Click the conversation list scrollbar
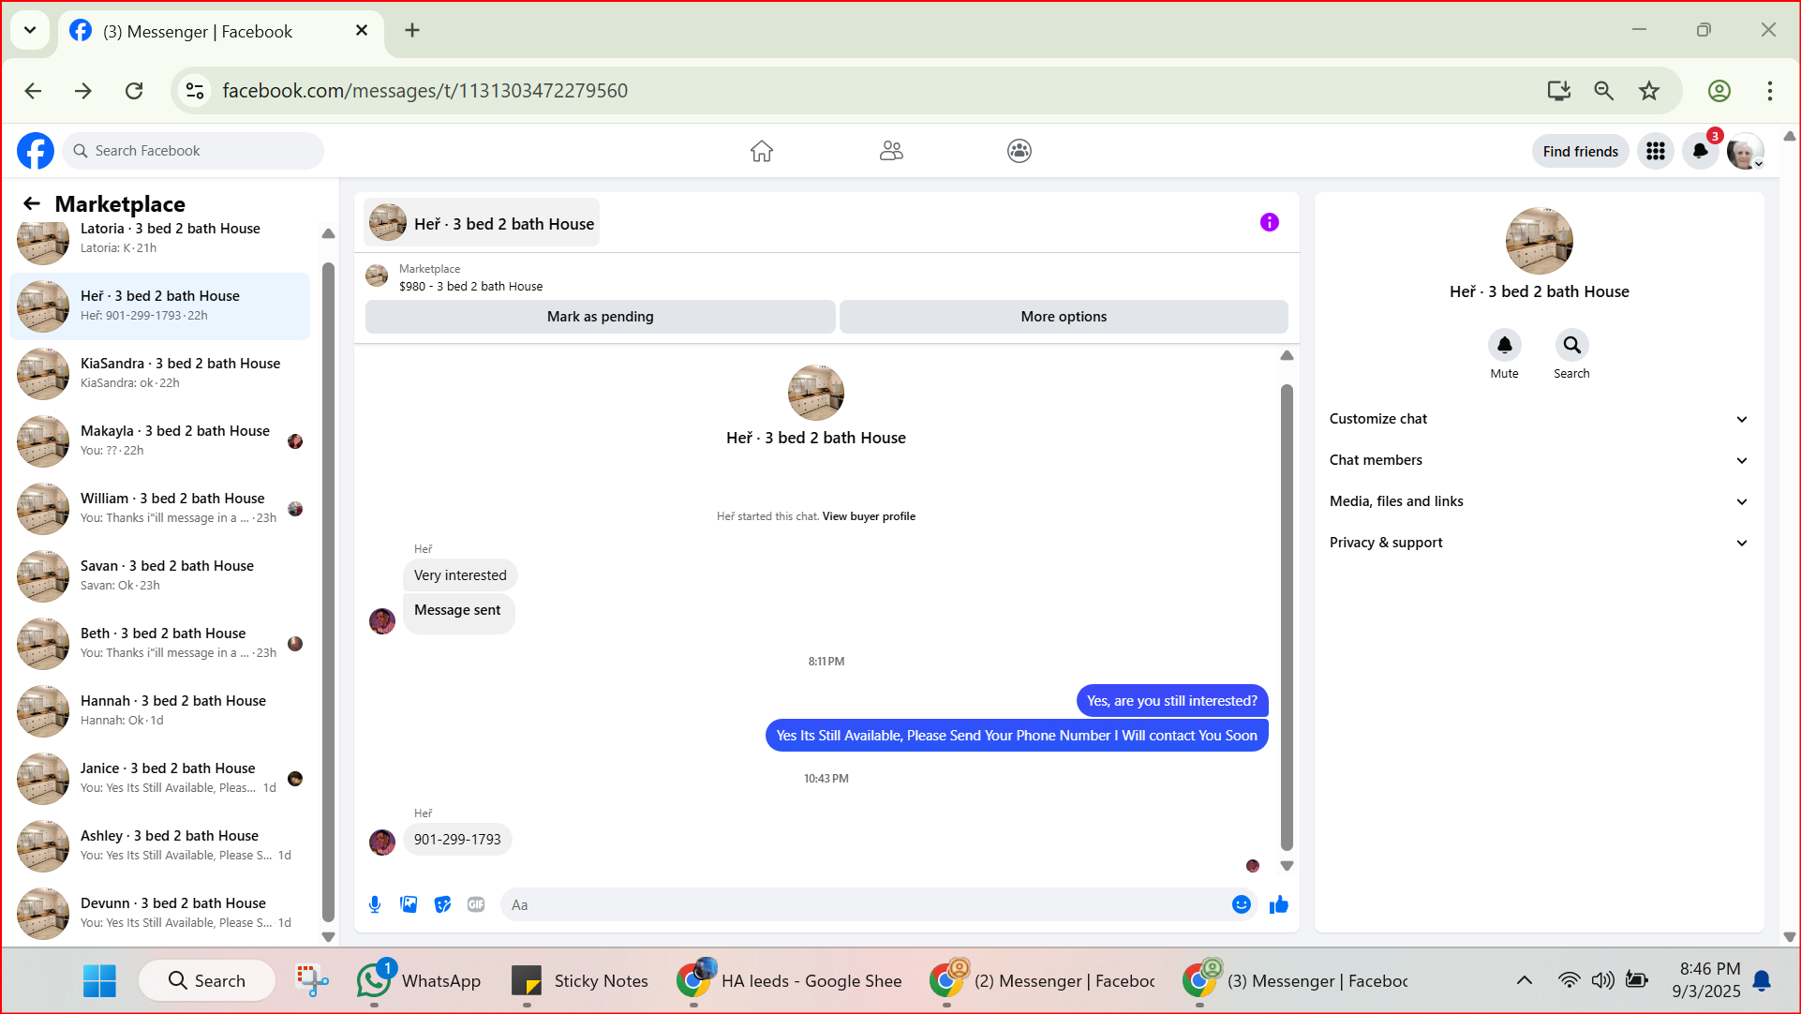 328,590
